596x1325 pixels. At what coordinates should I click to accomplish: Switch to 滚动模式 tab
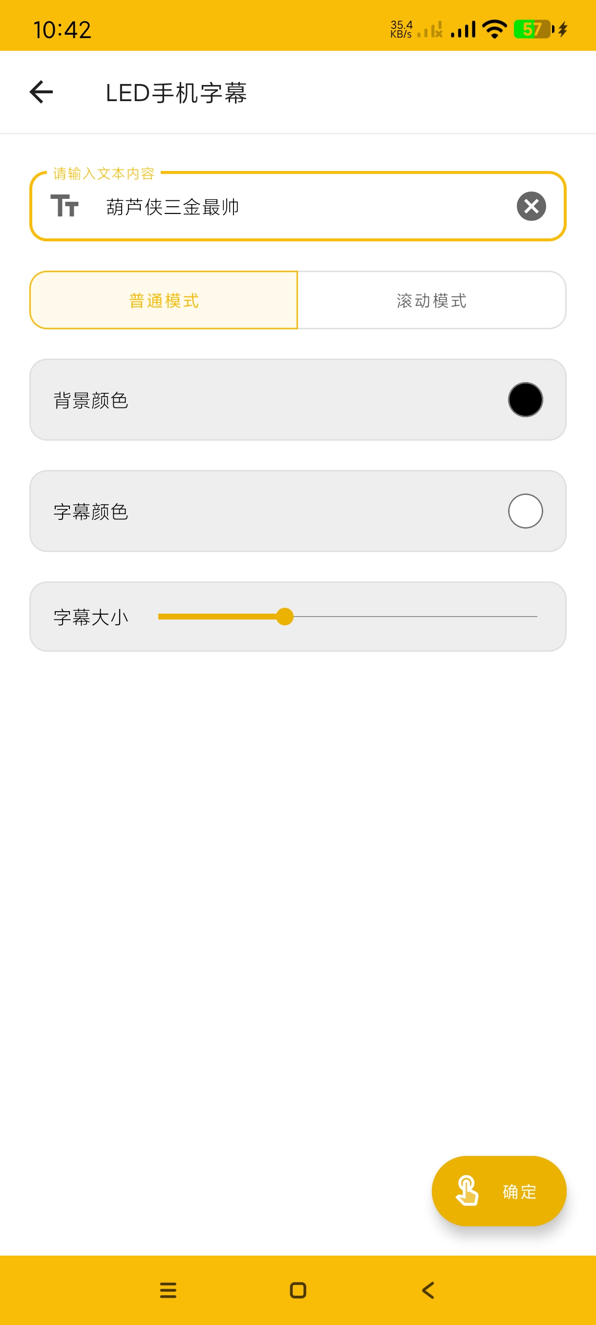tap(431, 300)
